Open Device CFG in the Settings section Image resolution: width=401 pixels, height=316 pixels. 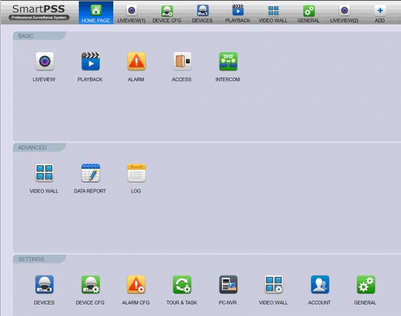point(90,285)
